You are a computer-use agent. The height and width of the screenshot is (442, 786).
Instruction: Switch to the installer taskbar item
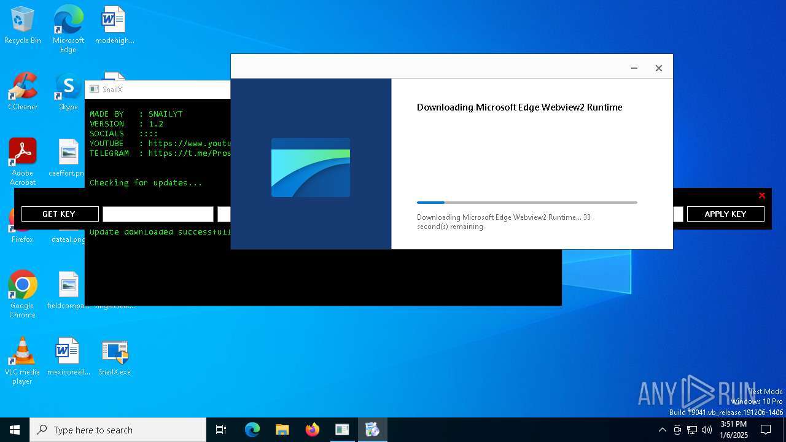[372, 430]
